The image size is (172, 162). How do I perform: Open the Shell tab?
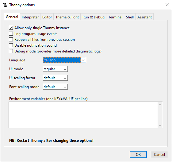[130, 17]
